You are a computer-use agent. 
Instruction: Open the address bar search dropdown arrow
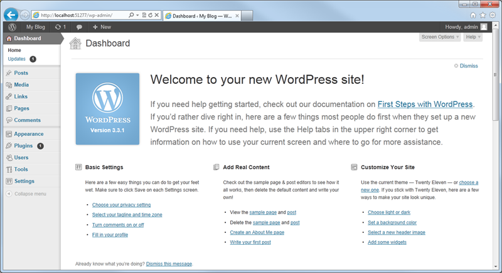[137, 15]
